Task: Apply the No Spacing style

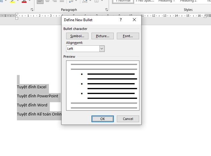Action: point(145,1)
